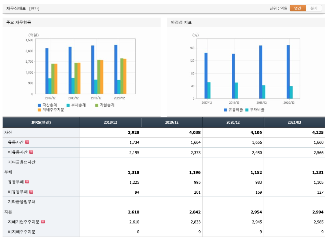Select the 2018/12 table column header
Screen dimensions: 330x241
[110, 122]
